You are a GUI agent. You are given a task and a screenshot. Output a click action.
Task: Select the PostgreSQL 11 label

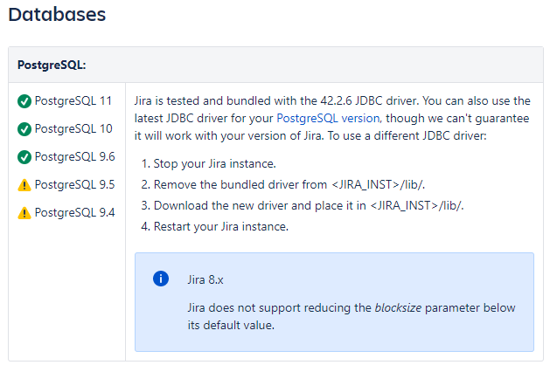coord(73,101)
